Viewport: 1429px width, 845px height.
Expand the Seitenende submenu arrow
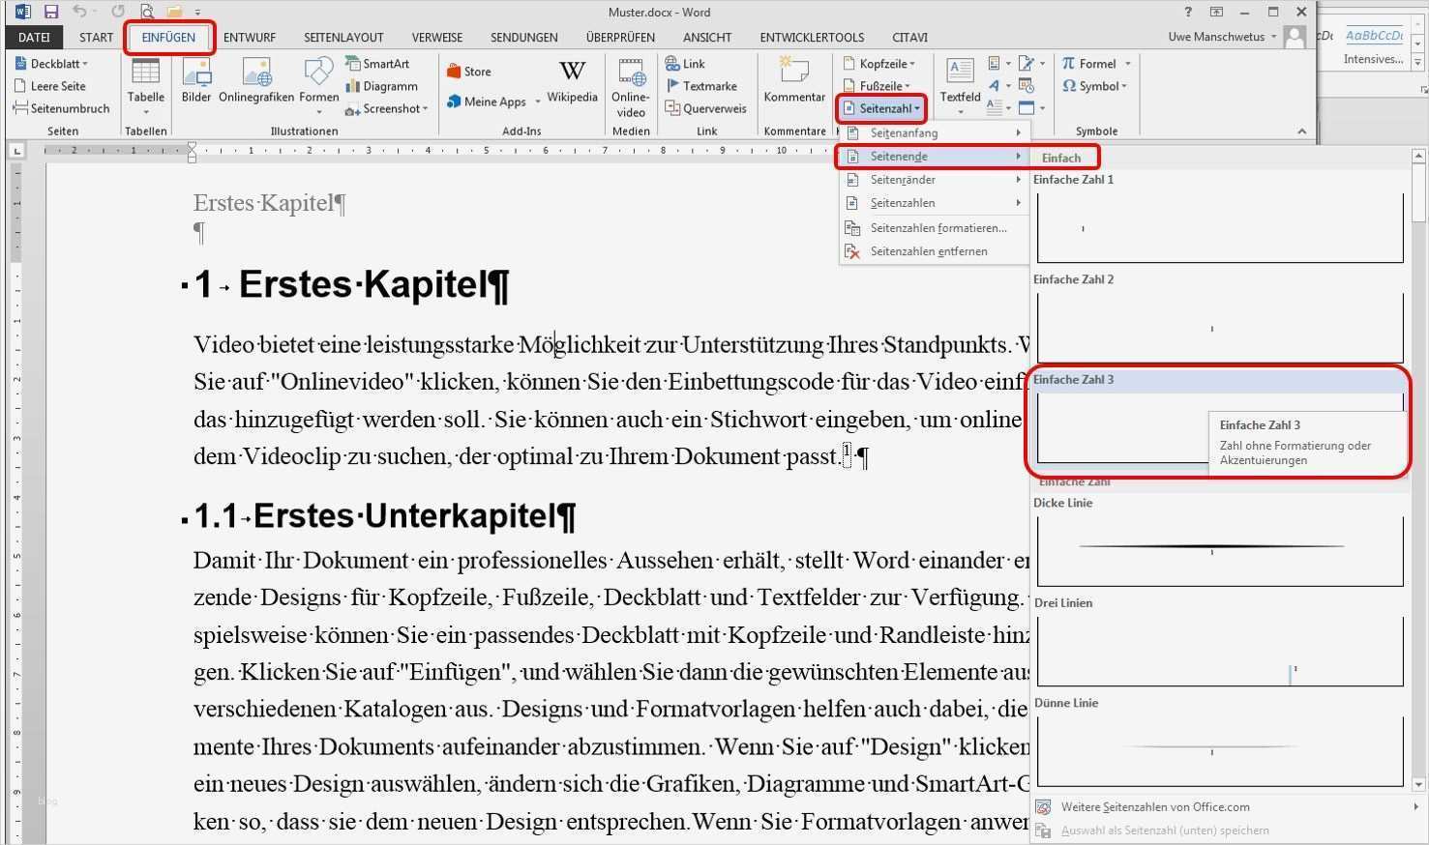1020,156
